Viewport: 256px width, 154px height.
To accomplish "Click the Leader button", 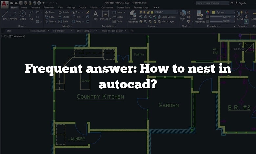I will point(118,17).
